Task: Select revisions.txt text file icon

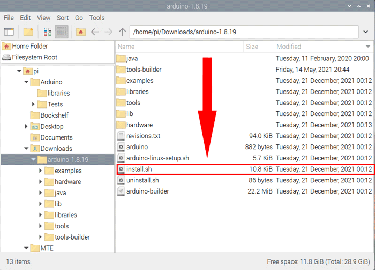Action: (x=121, y=136)
